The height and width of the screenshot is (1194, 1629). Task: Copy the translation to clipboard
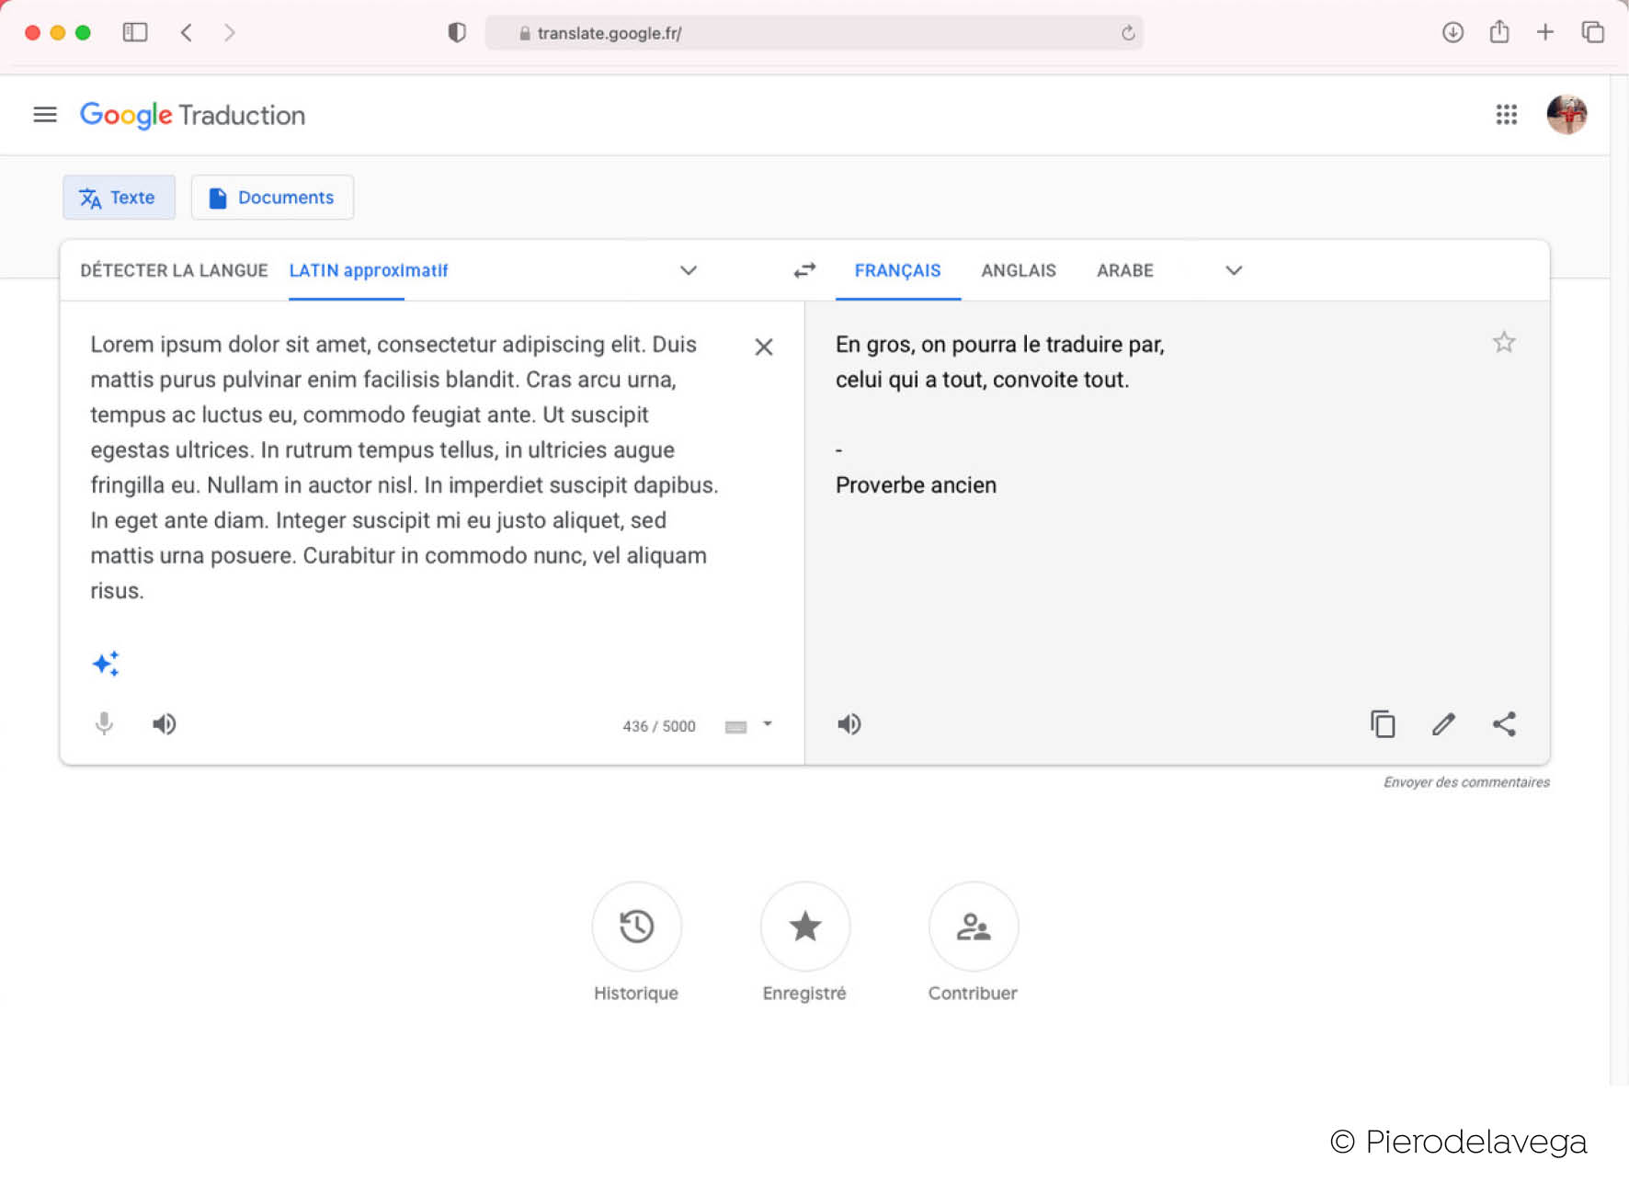pos(1383,724)
